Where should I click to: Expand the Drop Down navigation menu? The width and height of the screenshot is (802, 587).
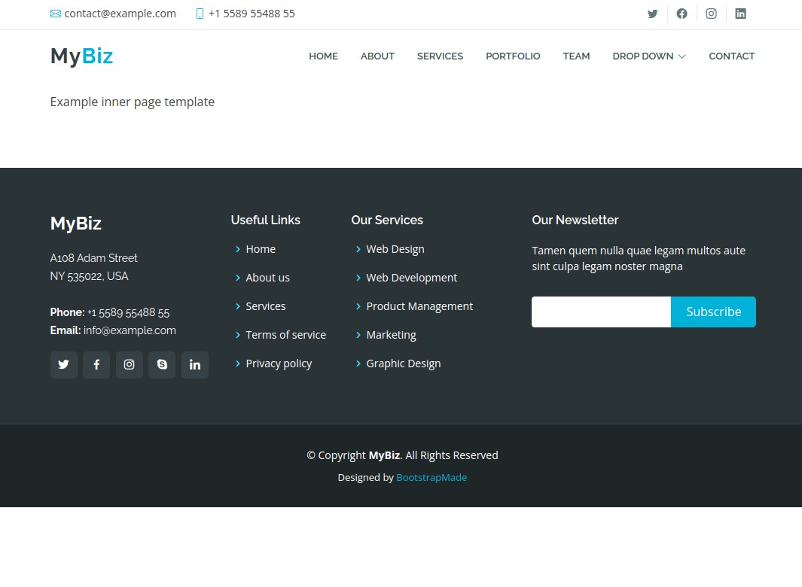point(648,56)
